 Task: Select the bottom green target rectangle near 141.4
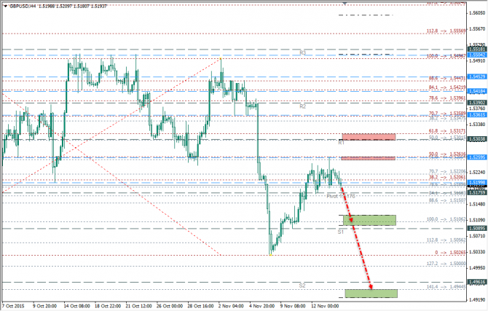pos(371,294)
